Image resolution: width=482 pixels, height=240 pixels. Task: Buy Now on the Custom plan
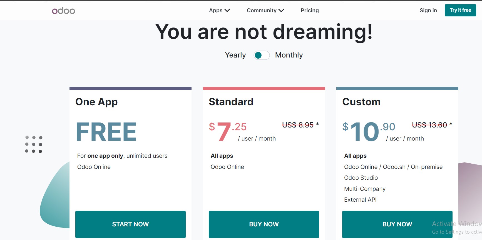point(397,224)
